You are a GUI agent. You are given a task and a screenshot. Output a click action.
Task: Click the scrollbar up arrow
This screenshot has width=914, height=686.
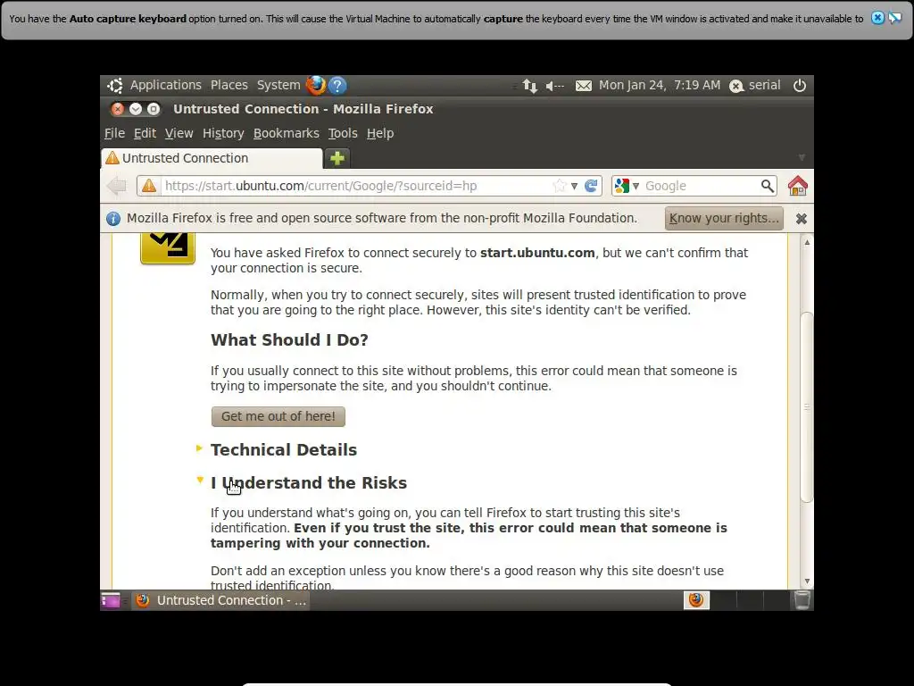coord(807,241)
